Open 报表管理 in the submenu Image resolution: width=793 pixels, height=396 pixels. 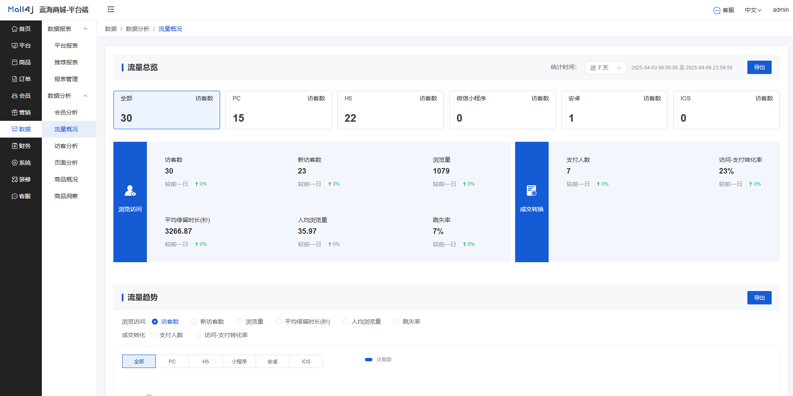69,79
